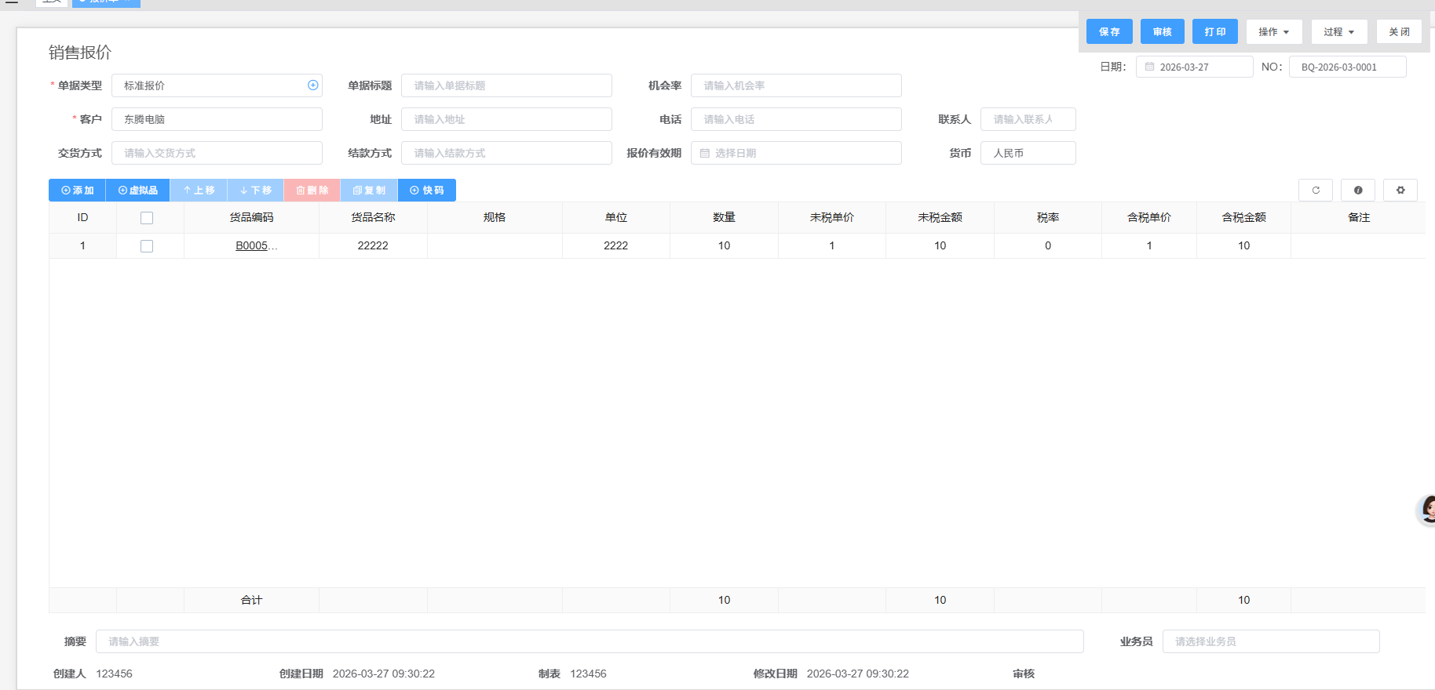Click the refresh icon above the table
The width and height of the screenshot is (1435, 690).
[1316, 191]
